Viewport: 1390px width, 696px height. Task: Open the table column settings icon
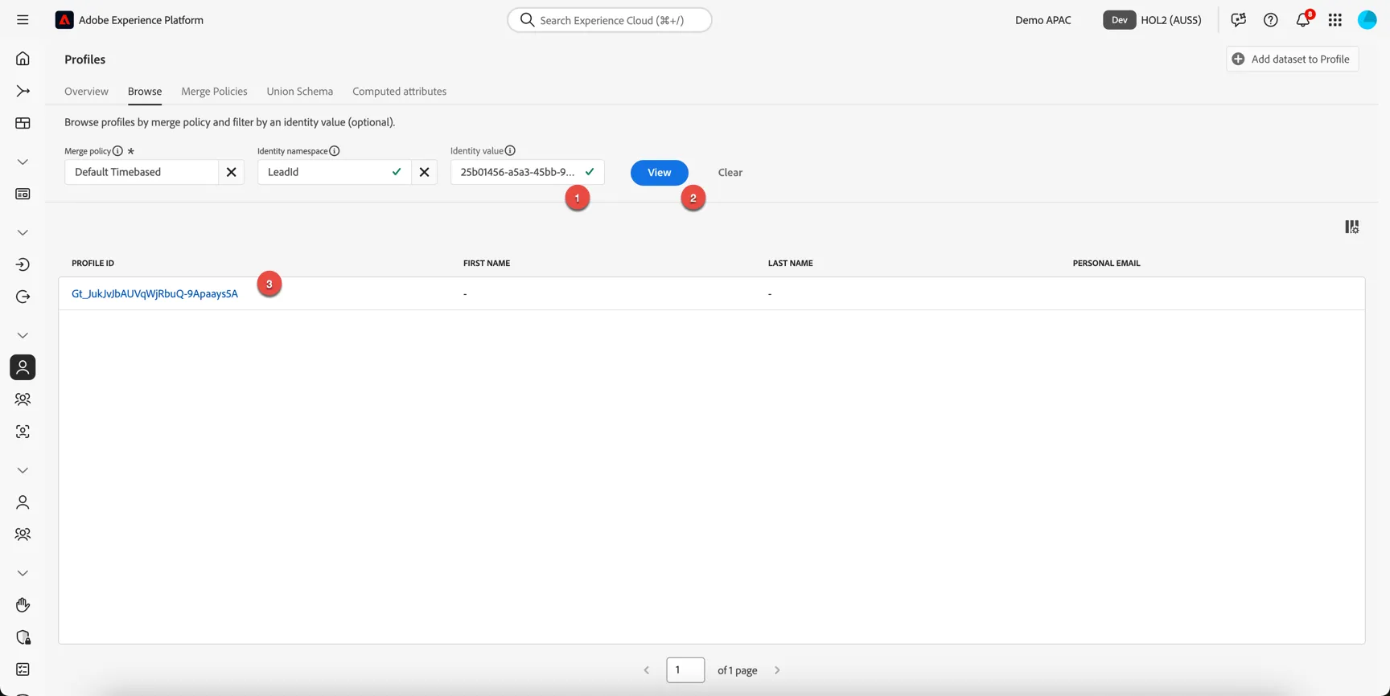pyautogui.click(x=1352, y=227)
